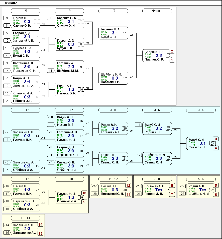Click place badge 3 for Булуй
Viewport: 222px width, 239px height.
[216, 139]
